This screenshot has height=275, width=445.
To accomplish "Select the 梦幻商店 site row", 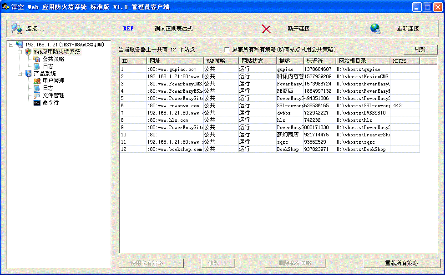I will [270, 135].
